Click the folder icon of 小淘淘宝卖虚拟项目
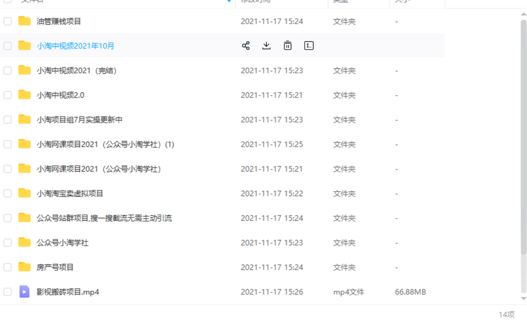Image resolution: width=527 pixels, height=323 pixels. point(24,193)
